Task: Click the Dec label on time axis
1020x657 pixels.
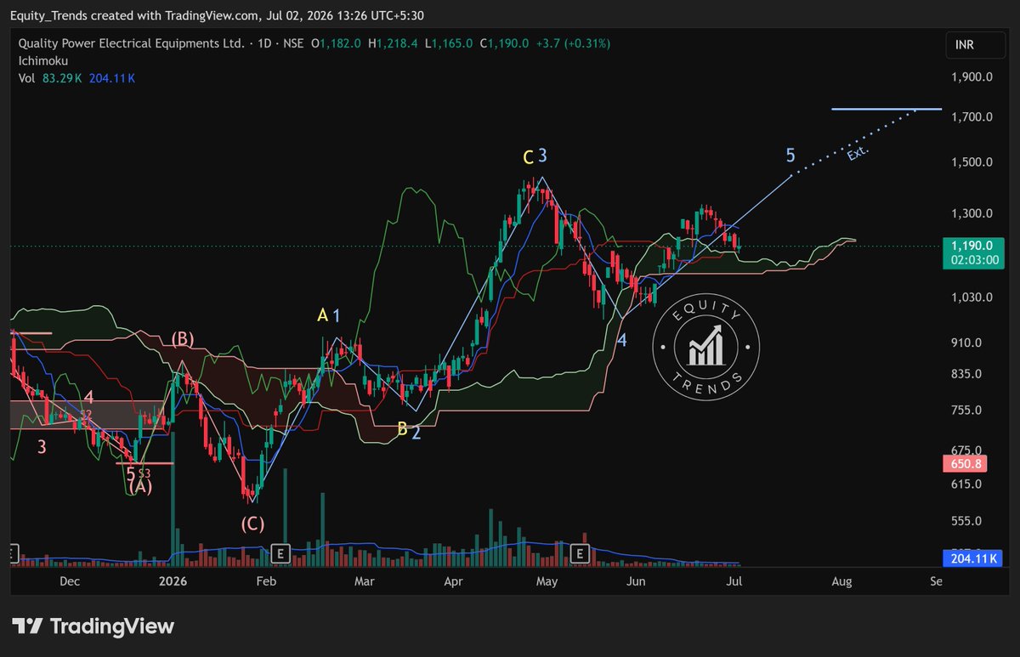Action: pos(70,581)
